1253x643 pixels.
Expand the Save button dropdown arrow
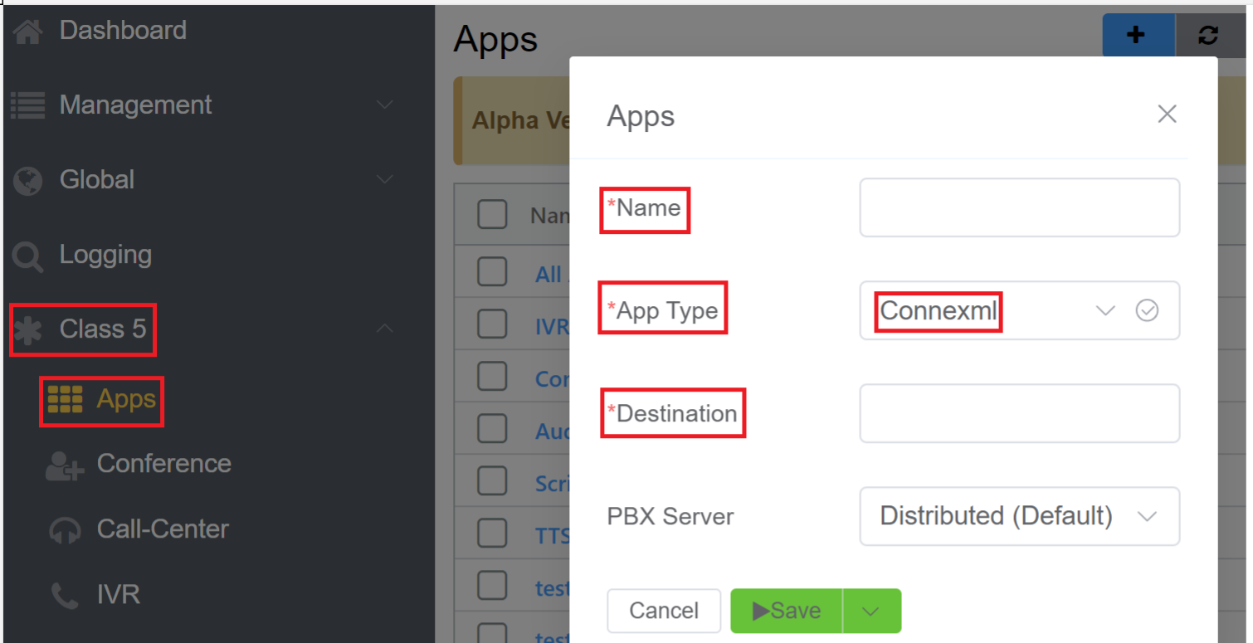click(x=870, y=611)
